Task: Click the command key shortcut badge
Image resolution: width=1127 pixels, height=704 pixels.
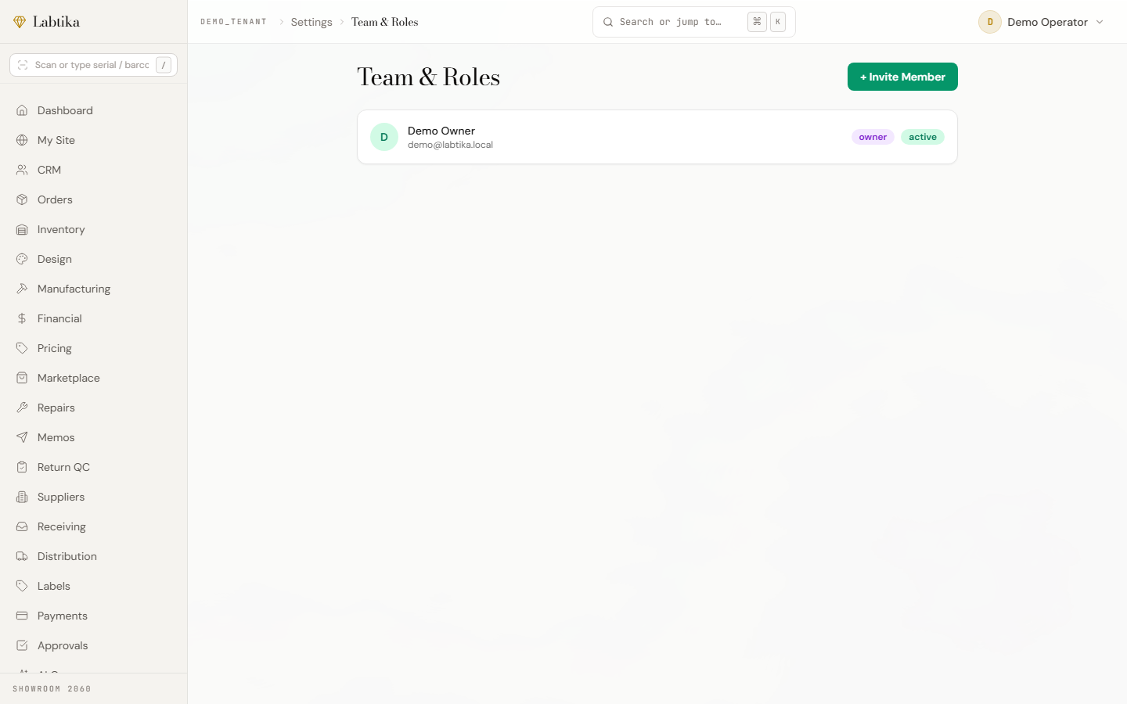Action: [757, 22]
